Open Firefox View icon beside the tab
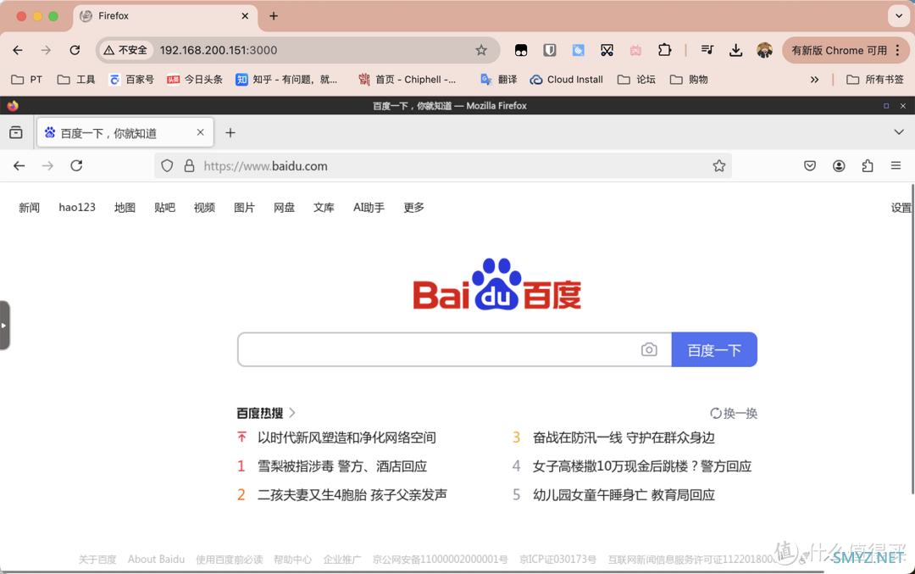Image resolution: width=915 pixels, height=574 pixels. (16, 133)
